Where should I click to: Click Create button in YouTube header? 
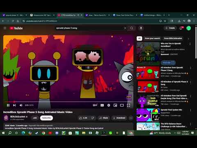[x=170, y=28]
